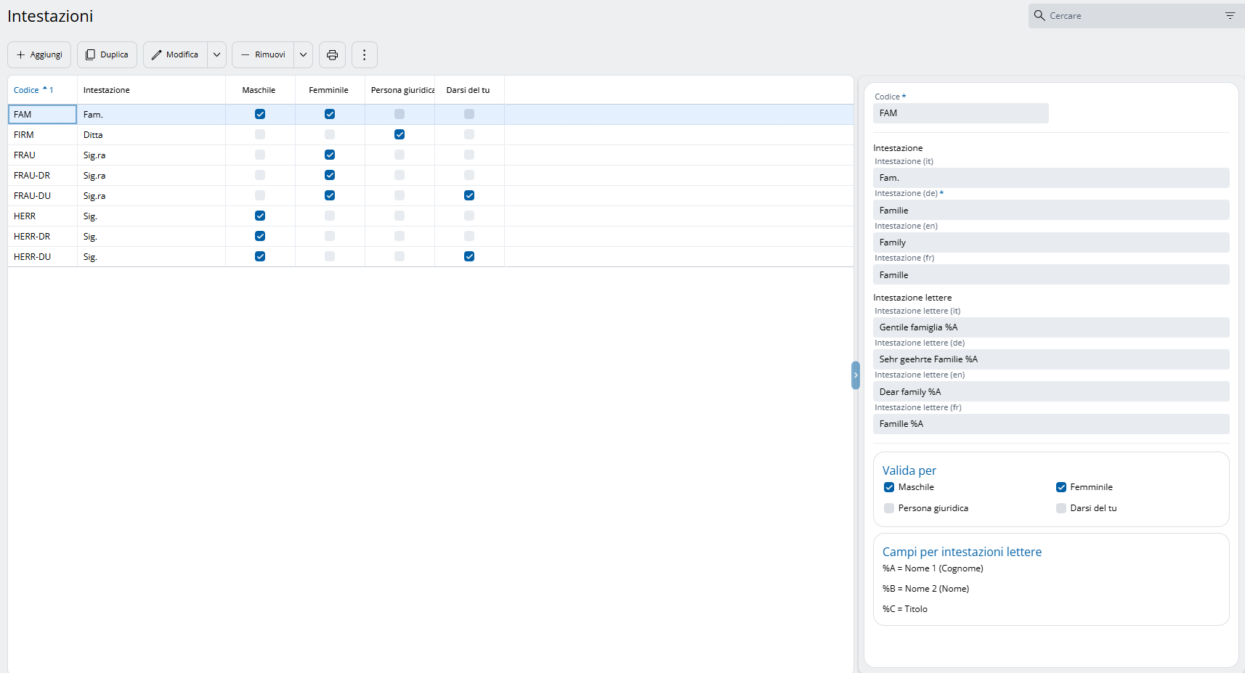This screenshot has height=673, width=1245.
Task: Click the print icon in the toolbar
Action: pos(332,55)
